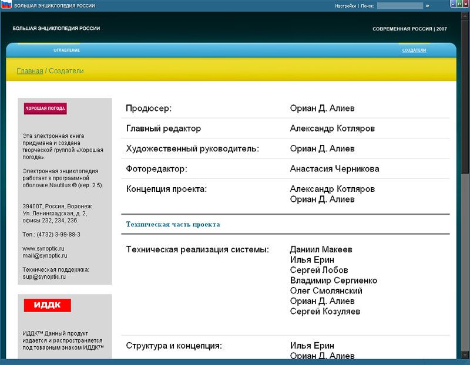
Task: Go to Главная breadcrumb link
Action: tap(29, 71)
